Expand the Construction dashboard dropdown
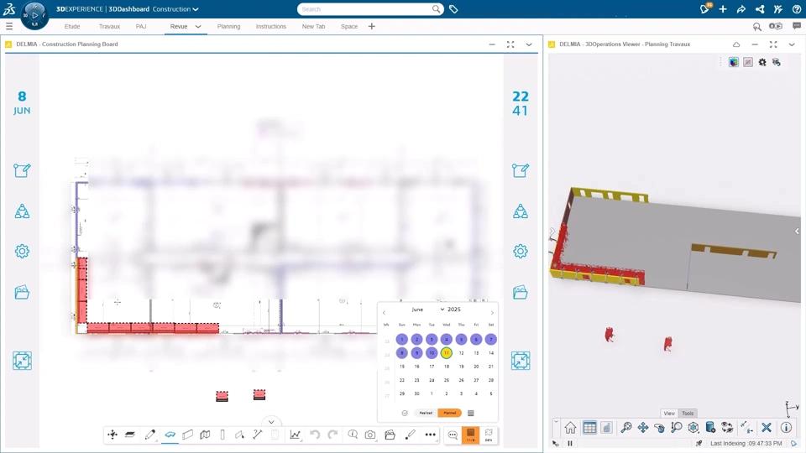The height and width of the screenshot is (453, 806). pyautogui.click(x=196, y=9)
